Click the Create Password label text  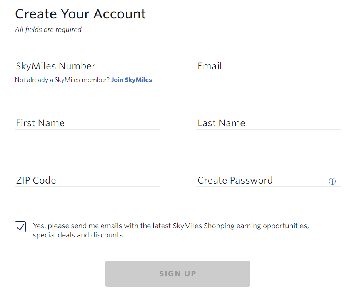click(235, 180)
